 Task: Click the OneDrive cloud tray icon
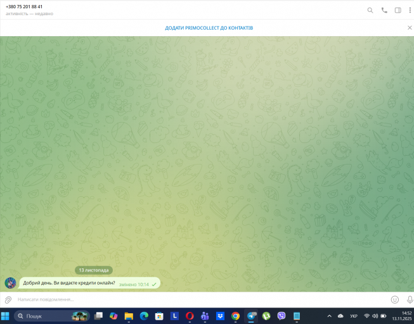click(x=340, y=316)
